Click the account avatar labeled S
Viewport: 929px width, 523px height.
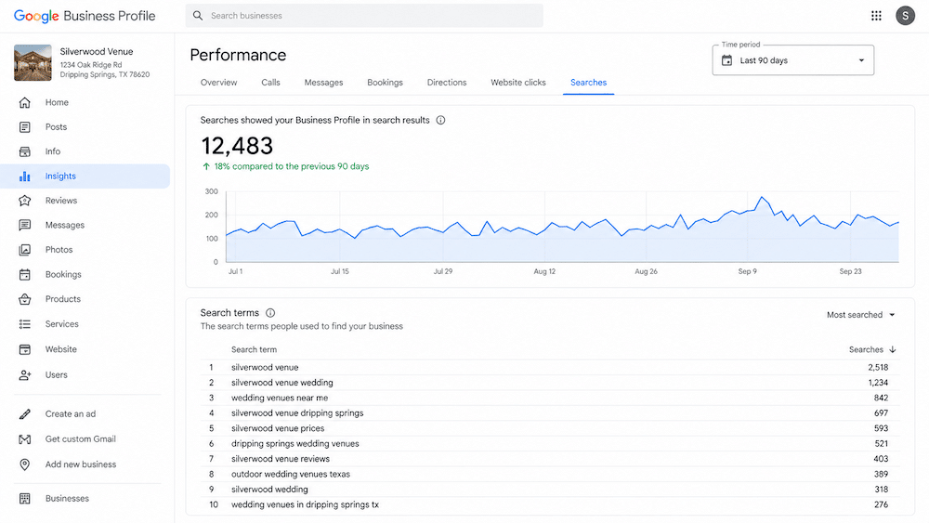pos(905,16)
